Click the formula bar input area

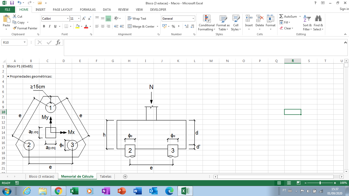point(206,47)
